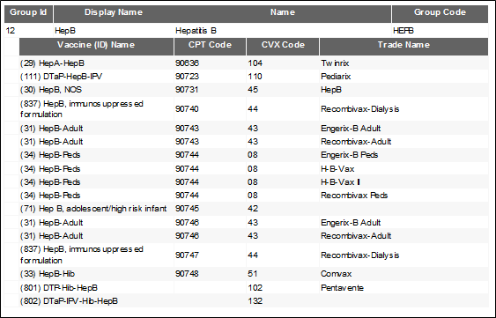Select the DTP-Hib-HepB vaccine row
This screenshot has width=496, height=318.
pyautogui.click(x=254, y=288)
